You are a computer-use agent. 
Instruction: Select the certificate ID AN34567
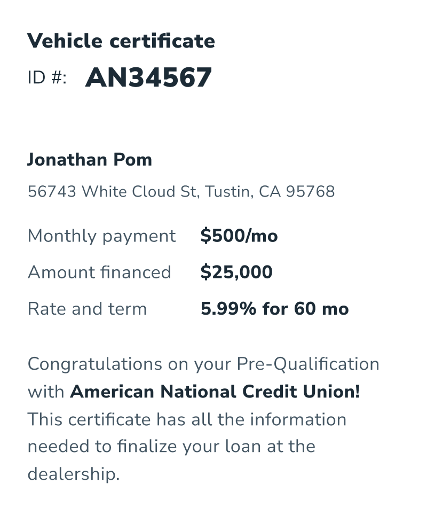[x=148, y=78]
